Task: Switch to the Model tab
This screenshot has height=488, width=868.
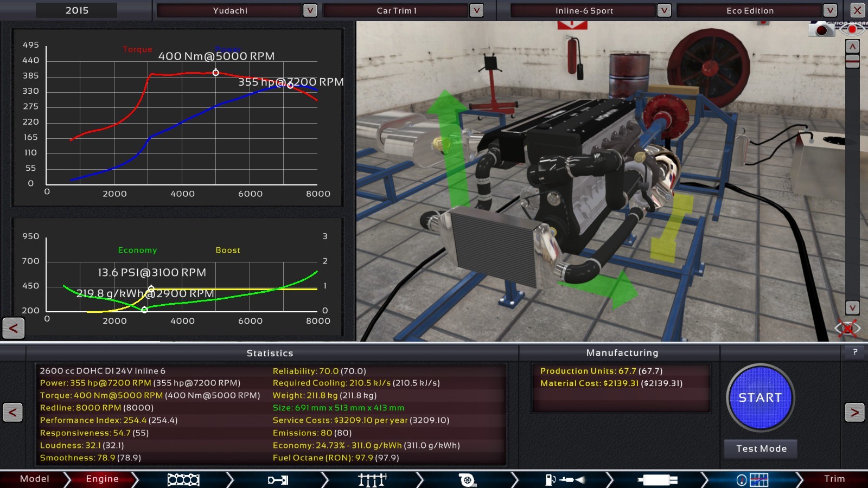Action: tap(34, 479)
